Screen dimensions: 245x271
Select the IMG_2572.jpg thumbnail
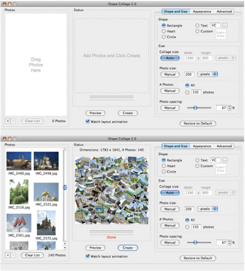point(46,223)
